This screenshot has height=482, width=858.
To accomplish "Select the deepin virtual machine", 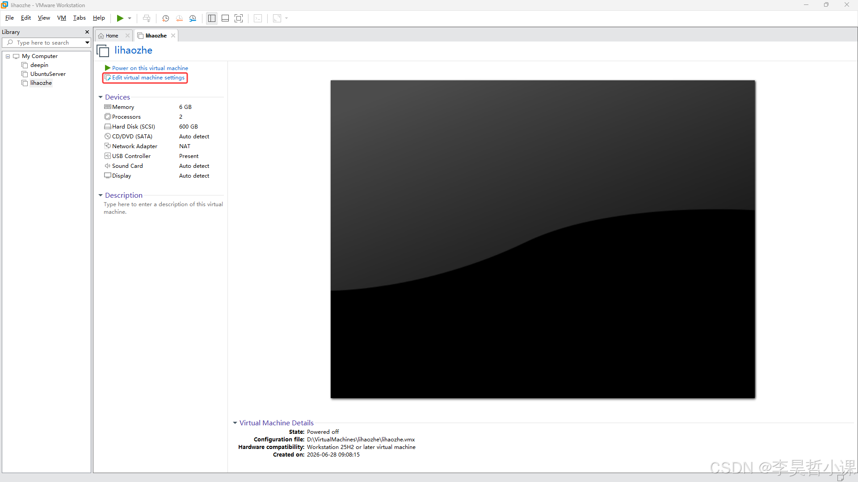I will (39, 65).
